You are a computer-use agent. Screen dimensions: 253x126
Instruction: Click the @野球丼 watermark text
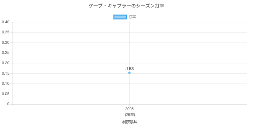point(129,122)
